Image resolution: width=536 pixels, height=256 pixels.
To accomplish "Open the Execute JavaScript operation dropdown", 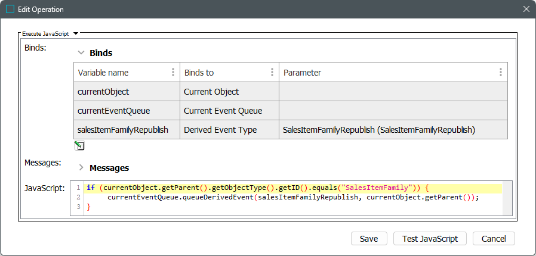I will 76,34.
